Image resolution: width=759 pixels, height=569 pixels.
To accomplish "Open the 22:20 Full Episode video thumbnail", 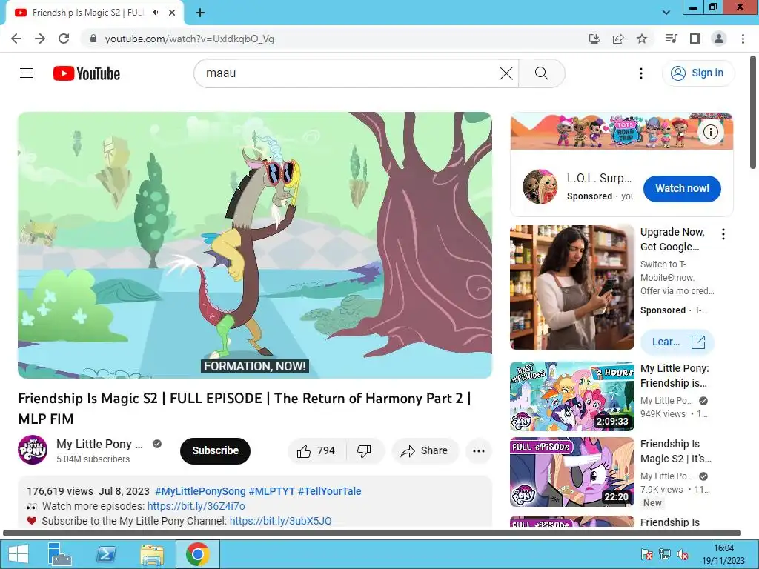I will point(571,472).
